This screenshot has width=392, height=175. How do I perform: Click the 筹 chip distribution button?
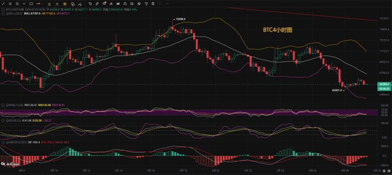pyautogui.click(x=65, y=4)
